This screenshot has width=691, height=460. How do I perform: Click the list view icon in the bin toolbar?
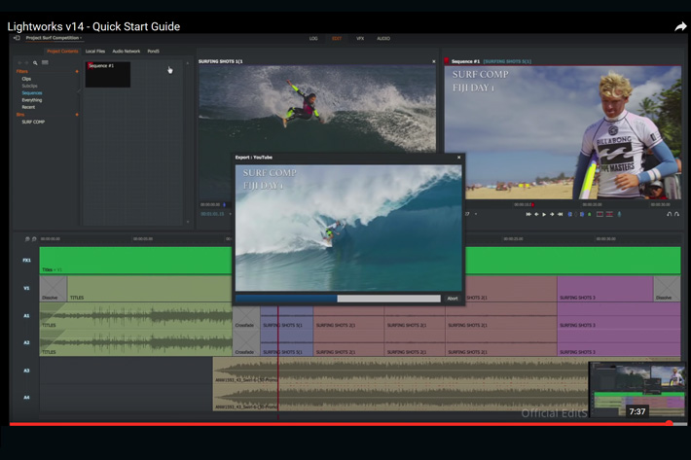point(45,62)
